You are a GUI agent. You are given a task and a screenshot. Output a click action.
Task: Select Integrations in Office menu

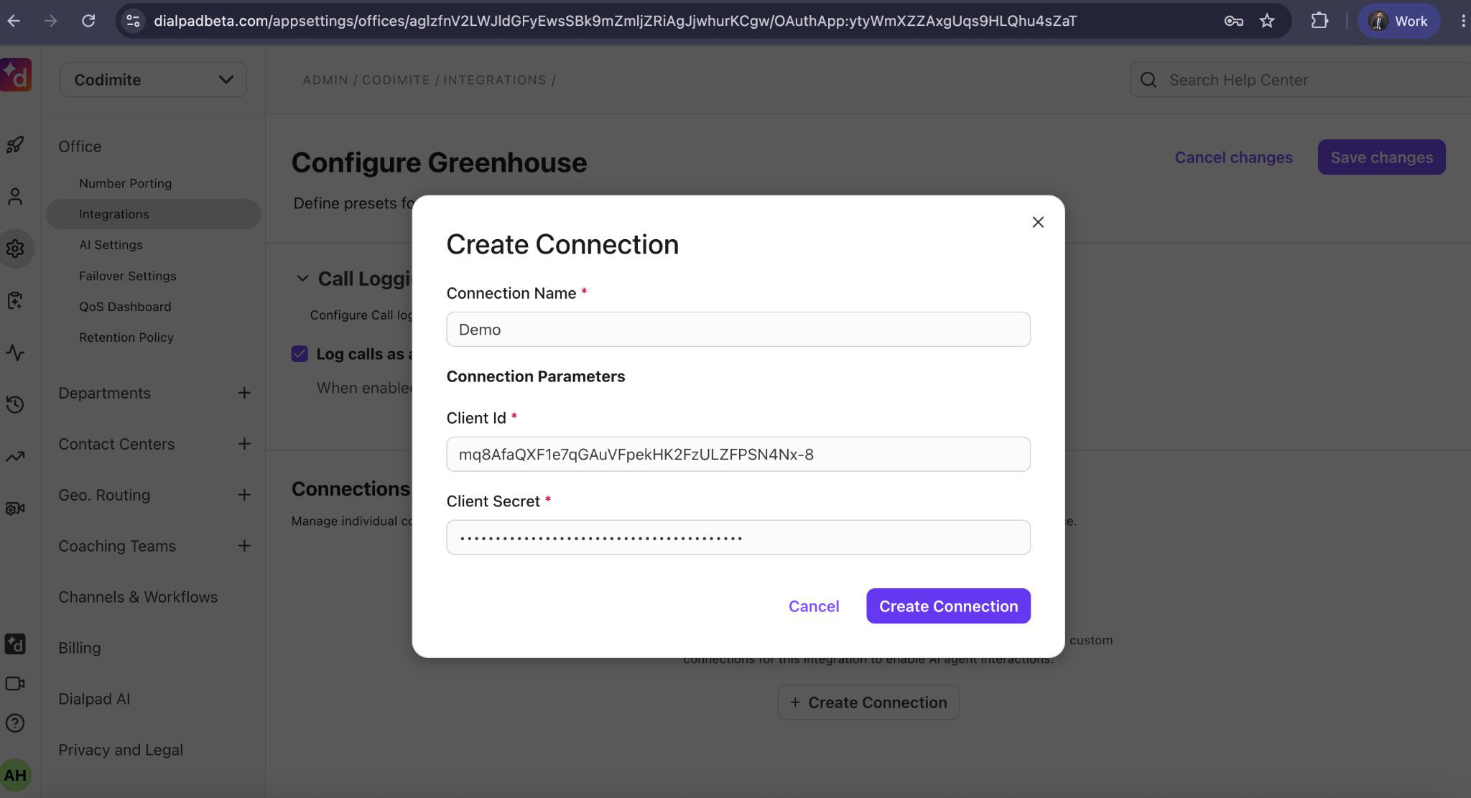tap(154, 214)
